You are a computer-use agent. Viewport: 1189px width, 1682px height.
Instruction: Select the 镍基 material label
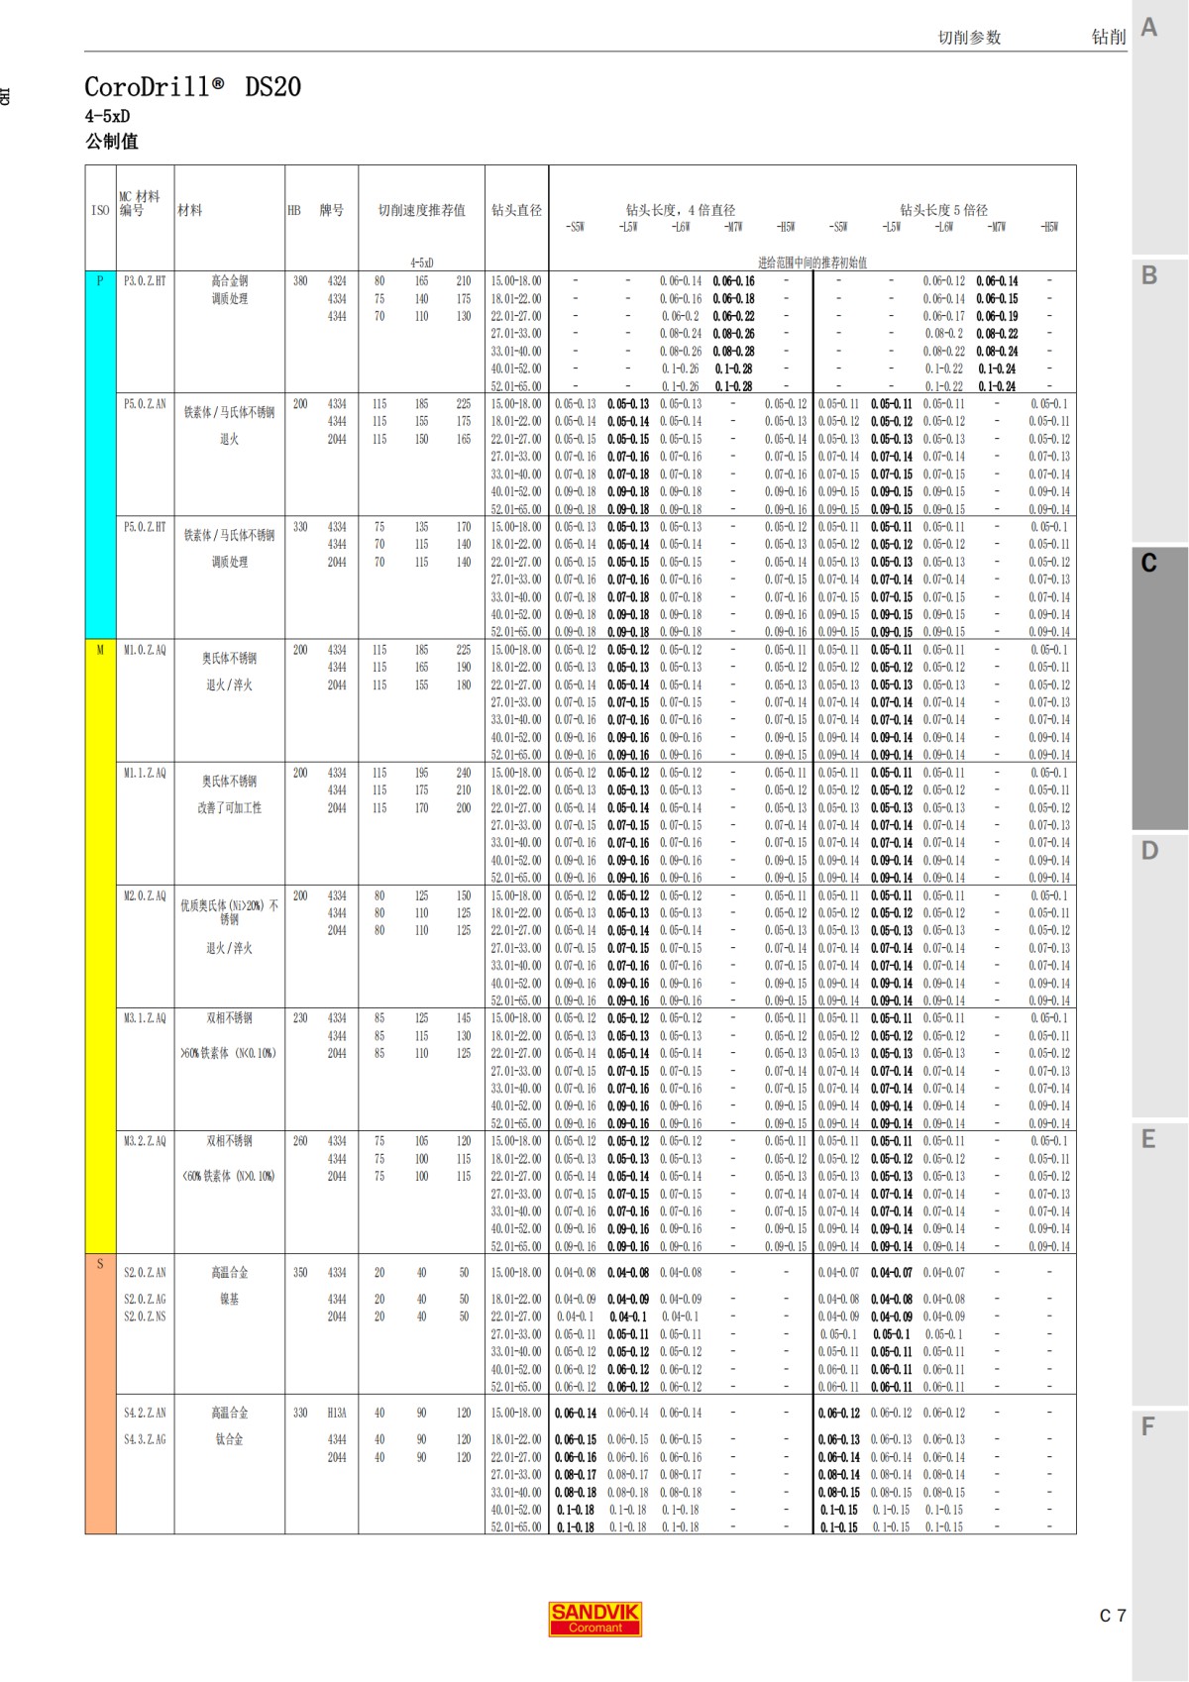[230, 1299]
